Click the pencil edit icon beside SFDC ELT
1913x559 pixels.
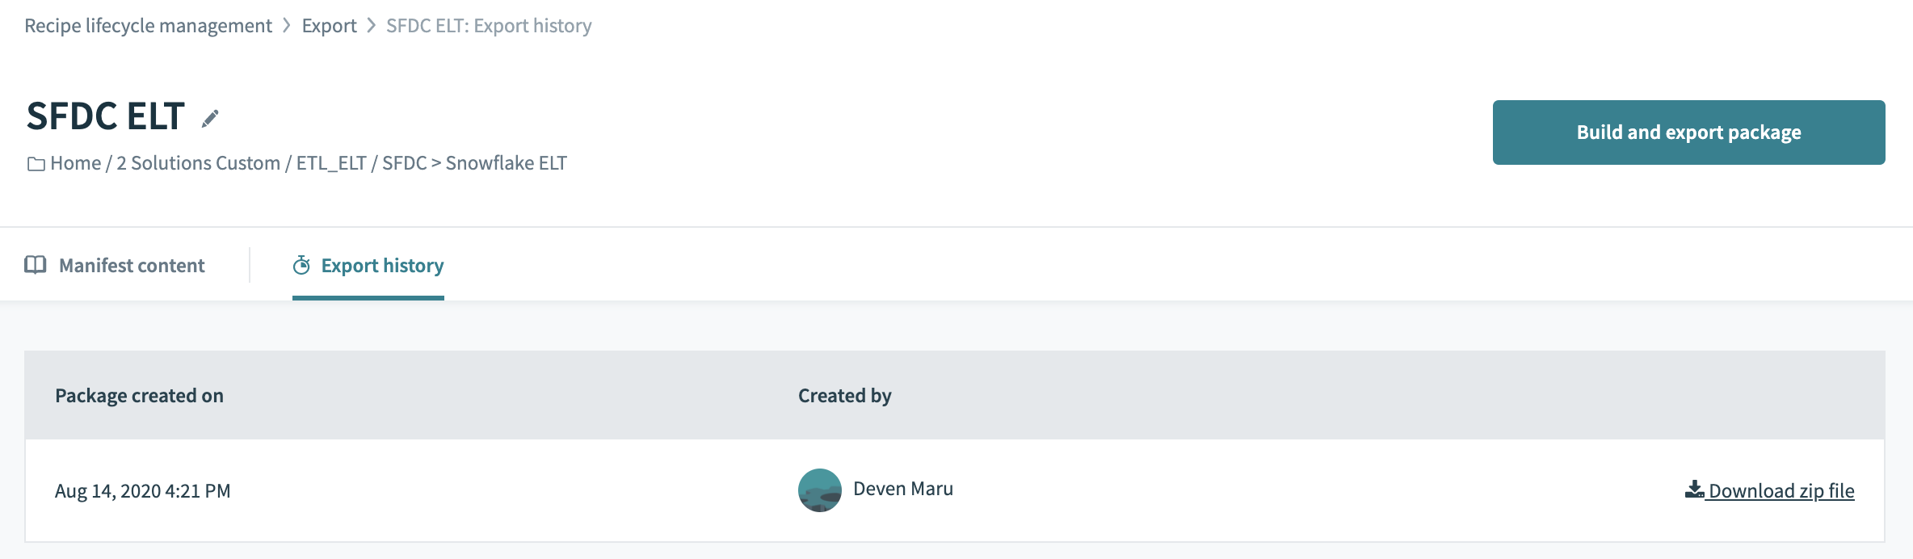point(210,119)
